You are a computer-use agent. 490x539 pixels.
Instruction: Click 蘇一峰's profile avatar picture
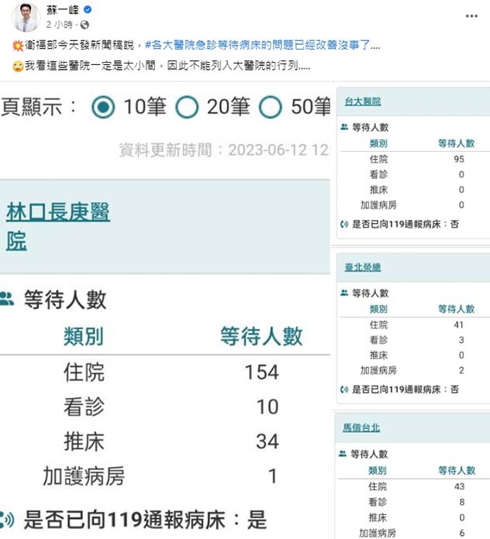point(26,16)
